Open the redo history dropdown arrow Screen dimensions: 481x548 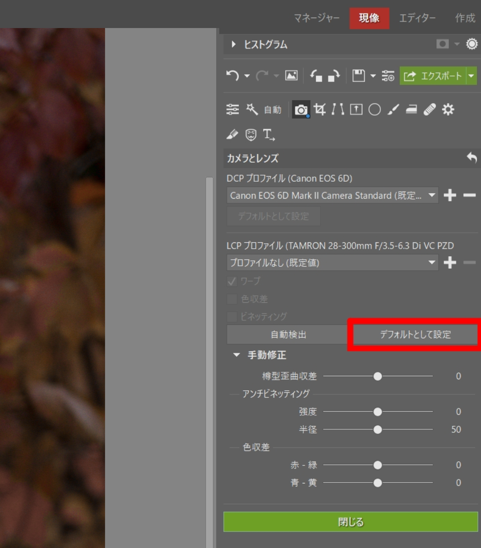[276, 76]
